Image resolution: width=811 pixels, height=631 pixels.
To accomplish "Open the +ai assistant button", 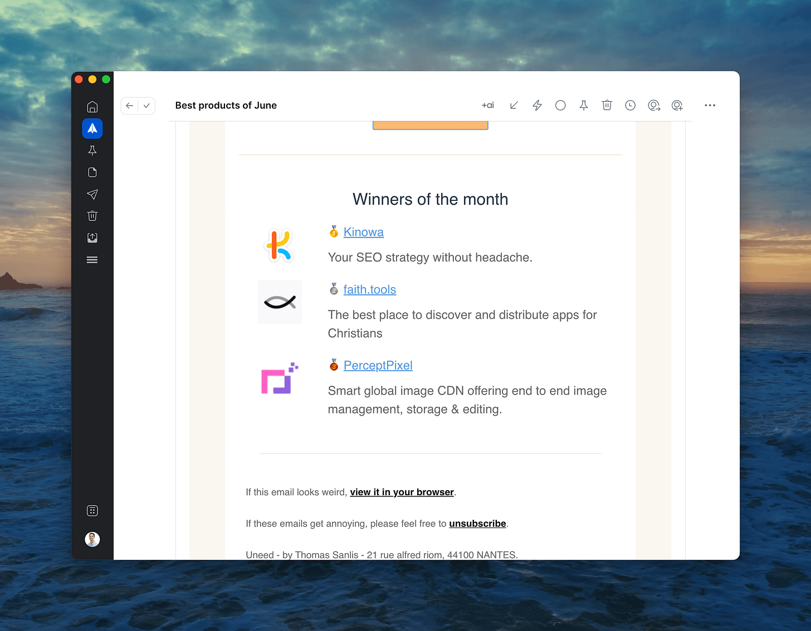I will click(x=488, y=105).
